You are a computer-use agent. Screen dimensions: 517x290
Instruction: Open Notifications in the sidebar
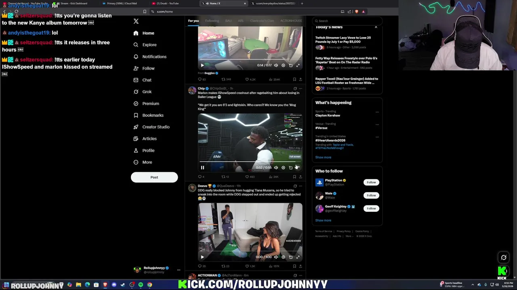point(150,57)
